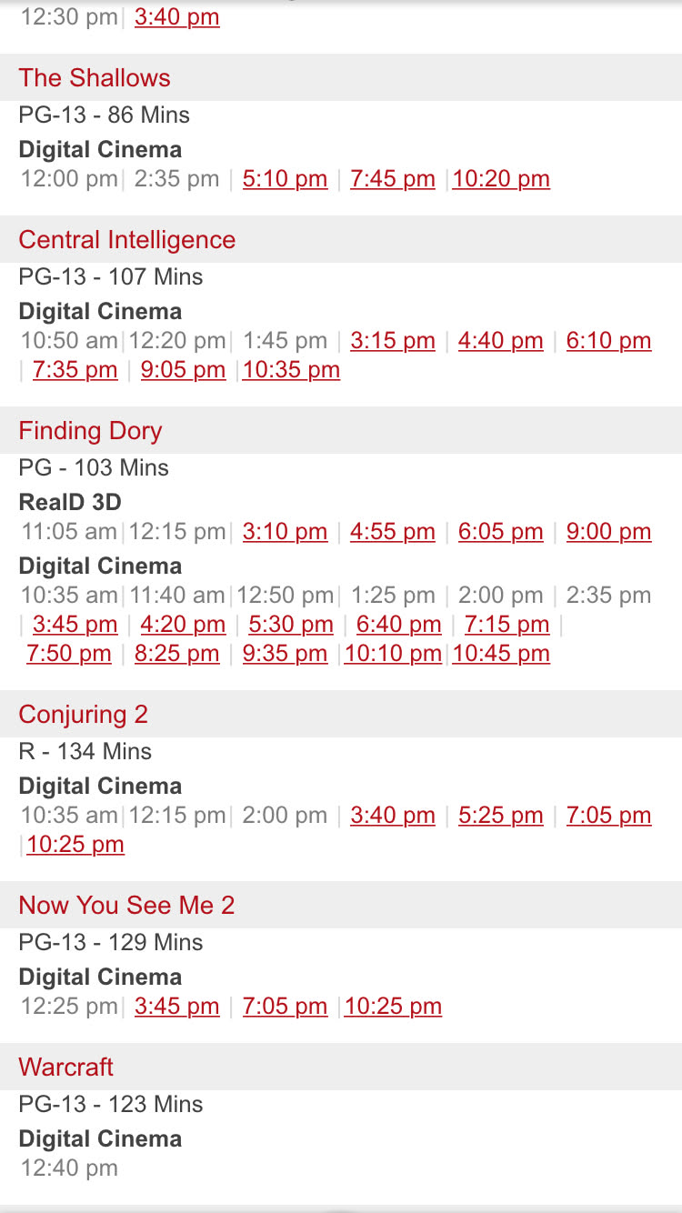
Task: Open The Shallows movie title link
Action: pyautogui.click(x=95, y=78)
